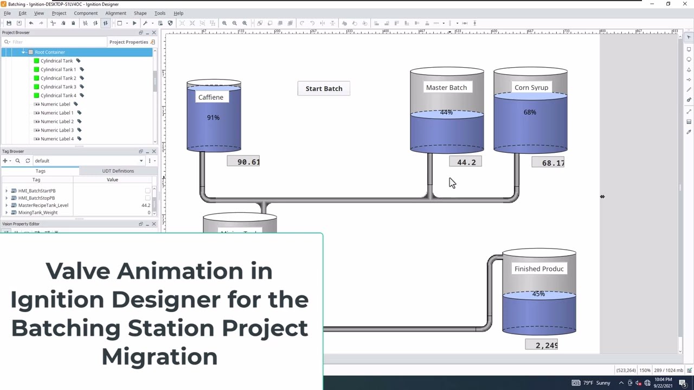Click the refresh icon in Tag Browser

click(x=28, y=161)
